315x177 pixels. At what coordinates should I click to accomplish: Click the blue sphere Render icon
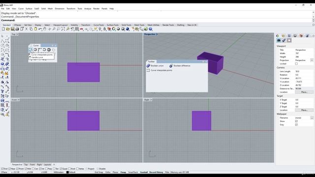pos(127,29)
